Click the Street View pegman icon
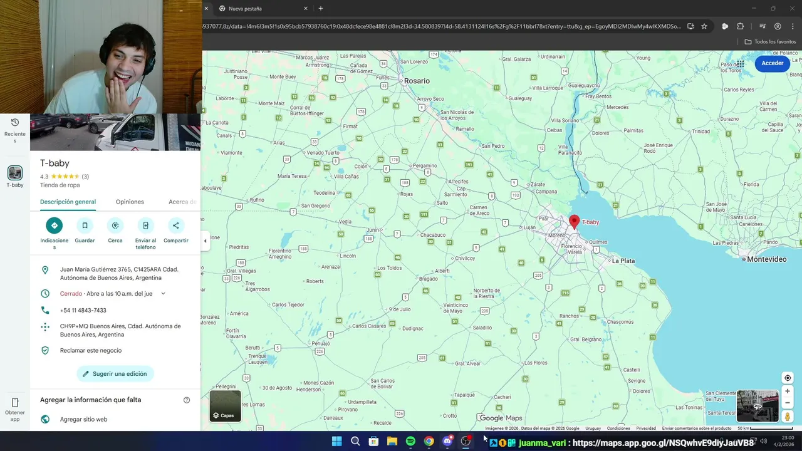Image resolution: width=802 pixels, height=451 pixels. click(788, 417)
